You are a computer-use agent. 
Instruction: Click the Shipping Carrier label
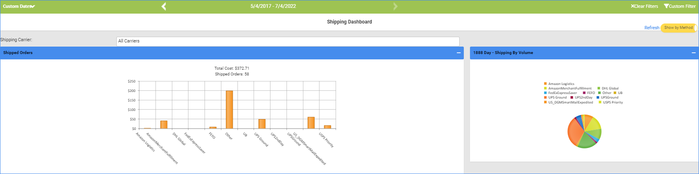pos(16,40)
